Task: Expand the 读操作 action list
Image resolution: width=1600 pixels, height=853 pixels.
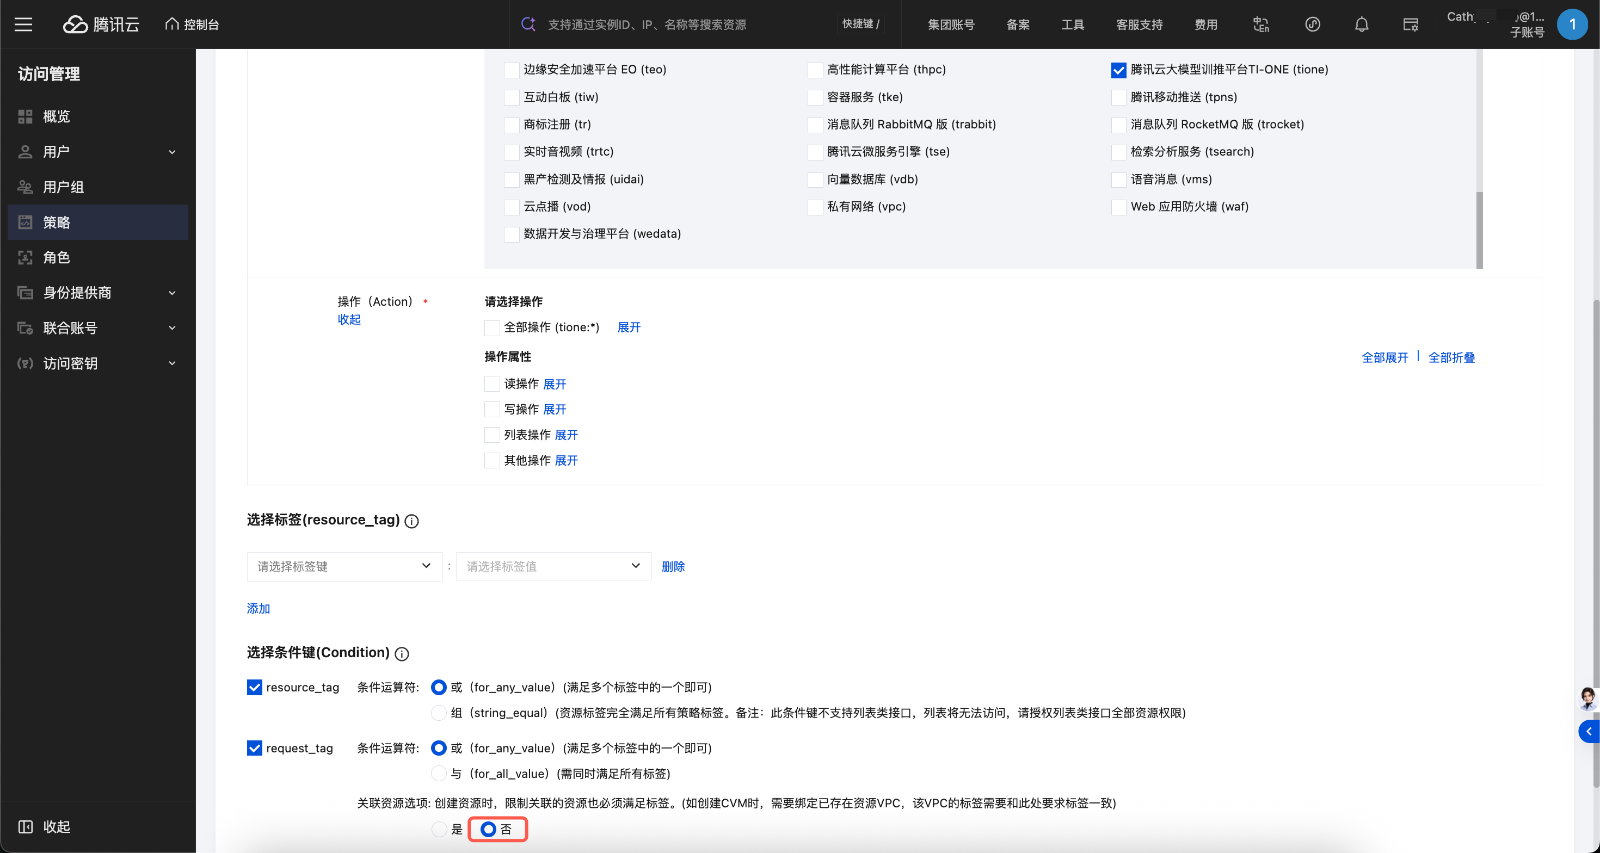Action: point(555,385)
